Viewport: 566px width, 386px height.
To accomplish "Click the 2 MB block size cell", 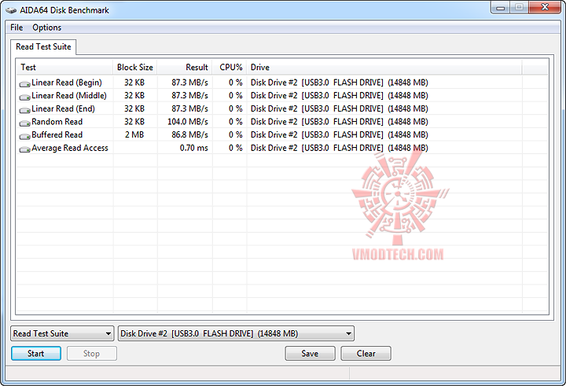I will (134, 134).
